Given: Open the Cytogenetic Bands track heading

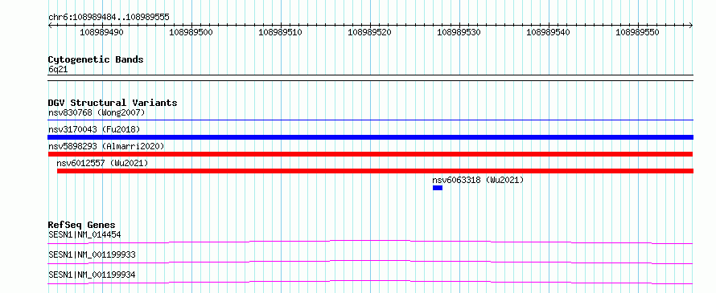Looking at the screenshot, I should [x=96, y=59].
